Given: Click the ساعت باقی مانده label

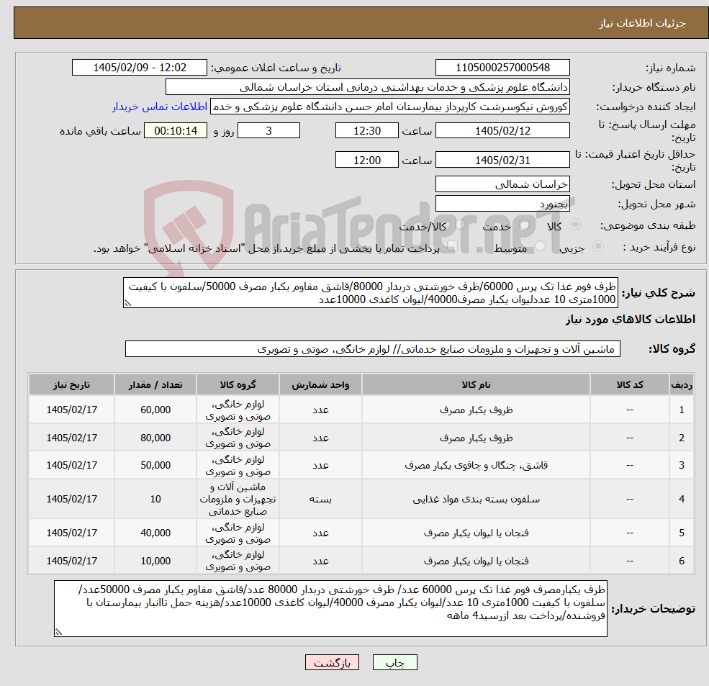Looking at the screenshot, I should 100,131.
